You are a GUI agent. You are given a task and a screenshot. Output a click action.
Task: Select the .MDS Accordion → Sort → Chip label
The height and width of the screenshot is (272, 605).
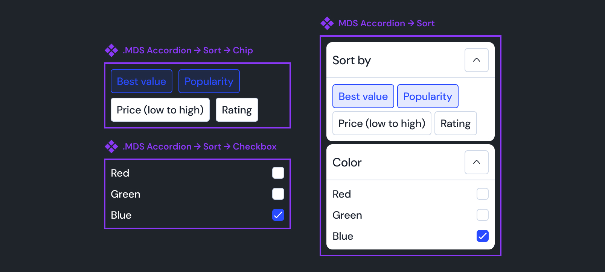click(187, 50)
